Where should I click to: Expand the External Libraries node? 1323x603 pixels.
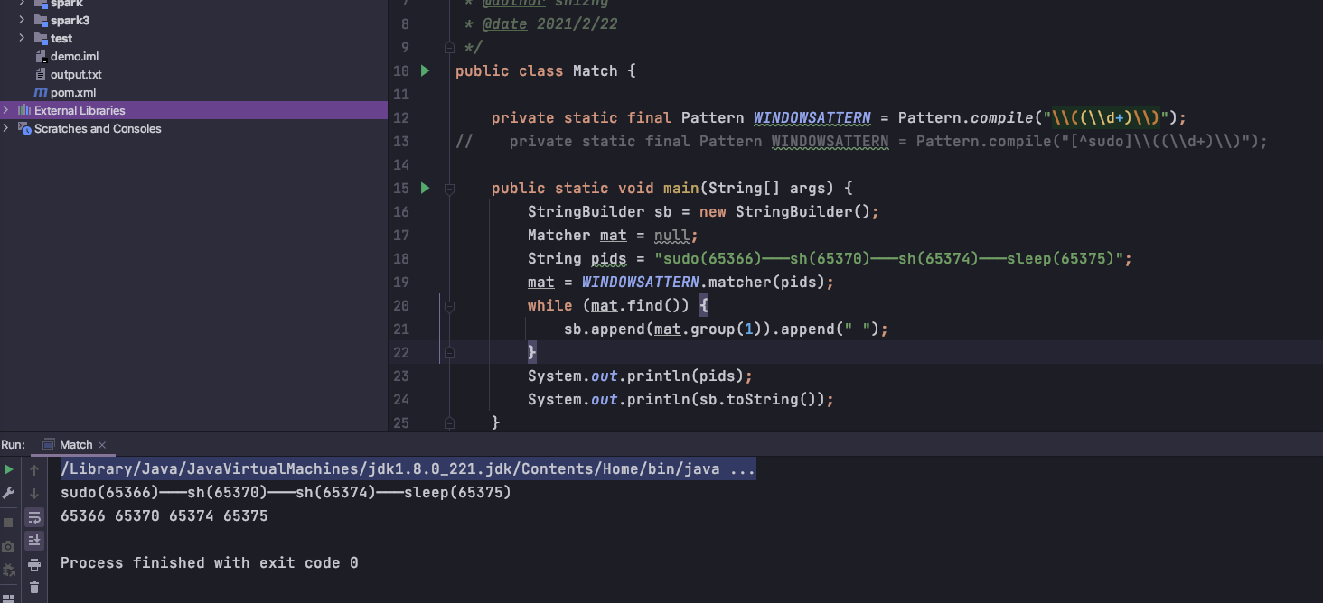[6, 110]
